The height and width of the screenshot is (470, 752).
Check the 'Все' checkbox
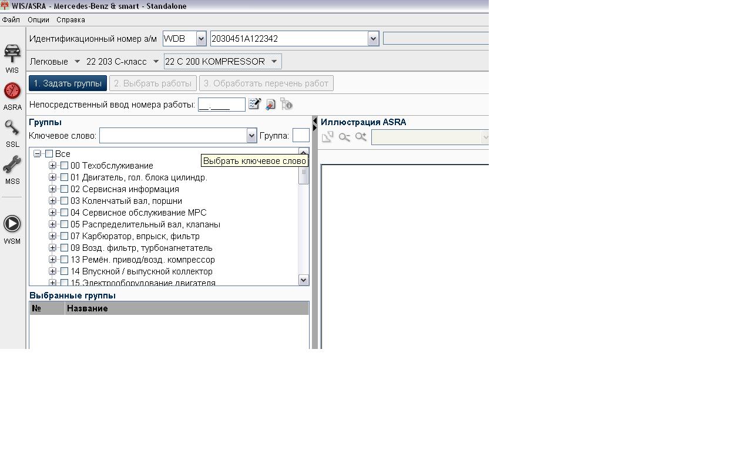49,154
